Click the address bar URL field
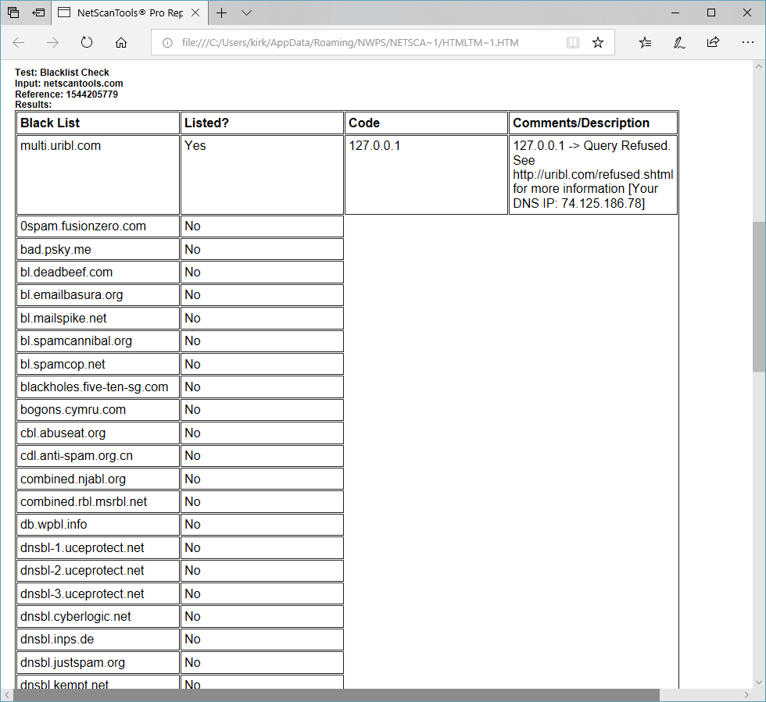Viewport: 766px width, 702px height. click(350, 43)
